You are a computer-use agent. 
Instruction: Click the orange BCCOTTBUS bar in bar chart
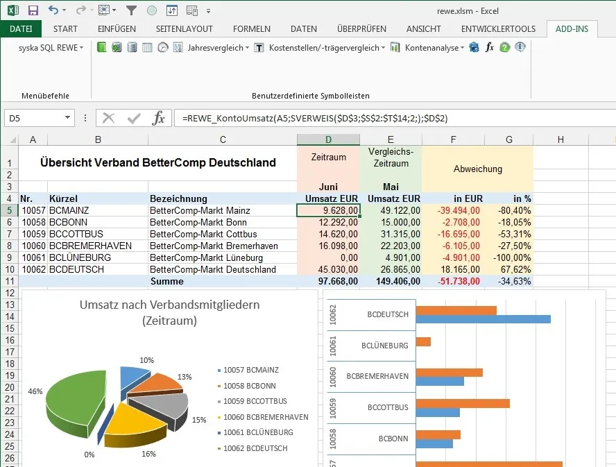point(463,403)
